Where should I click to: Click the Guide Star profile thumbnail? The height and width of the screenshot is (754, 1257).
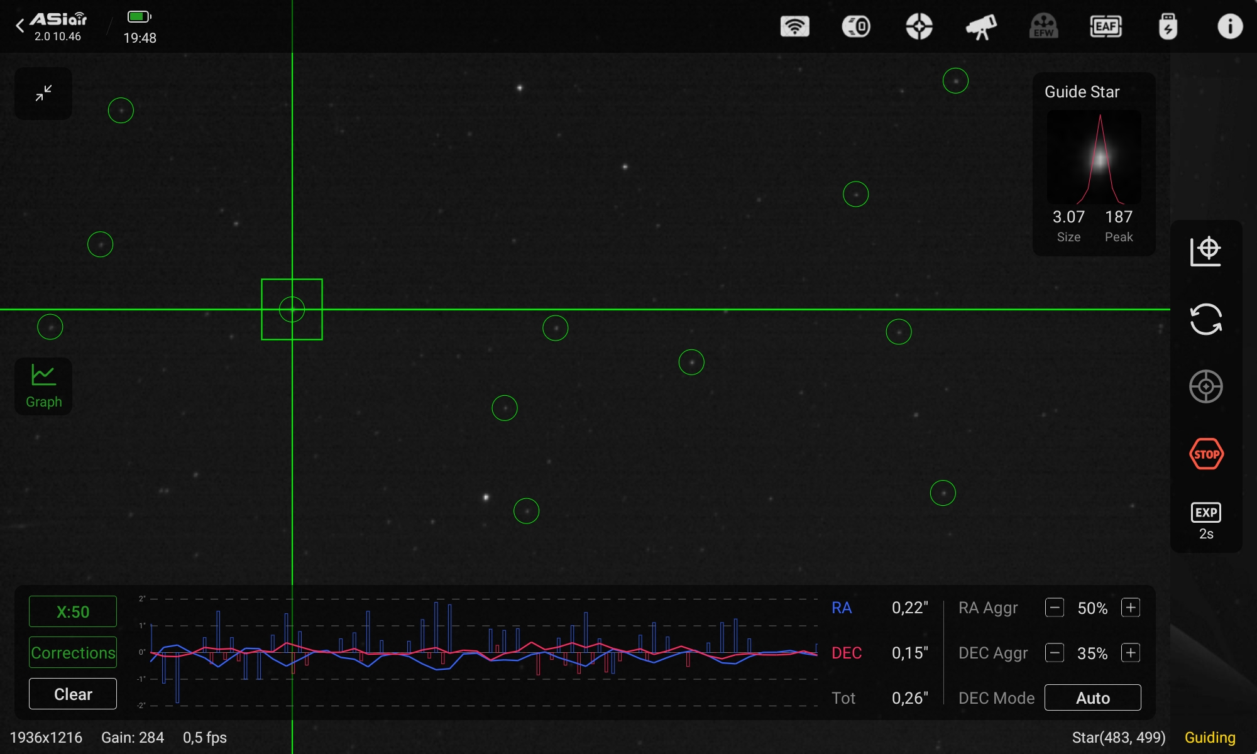tap(1094, 157)
